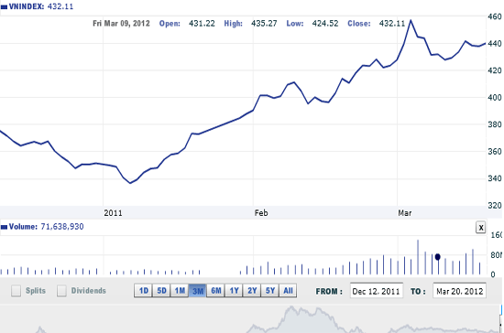Select the 1D time range
Screen dimensions: 504x333
[x=143, y=291]
